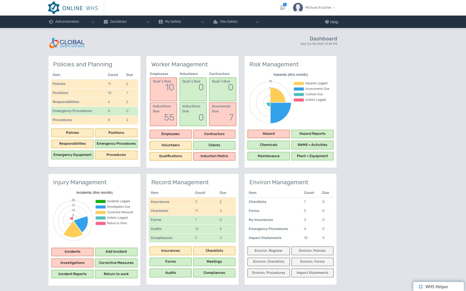
Task: Toggle Assessments Due legend item
Action: point(299,89)
